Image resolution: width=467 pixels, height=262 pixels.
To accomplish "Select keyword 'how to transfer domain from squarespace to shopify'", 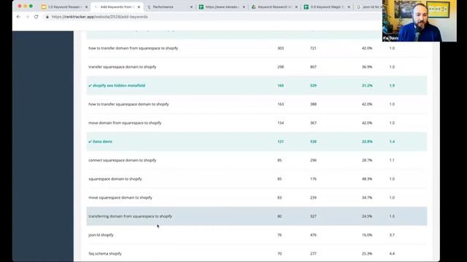I will pyautogui.click(x=133, y=48).
